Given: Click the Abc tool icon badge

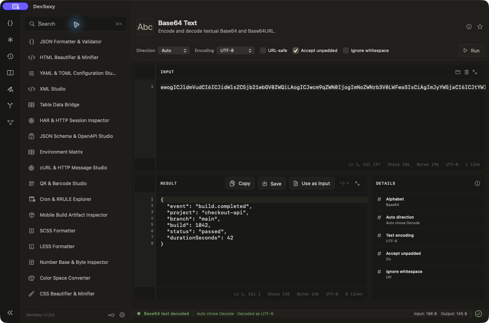Looking at the screenshot, I should click(145, 27).
